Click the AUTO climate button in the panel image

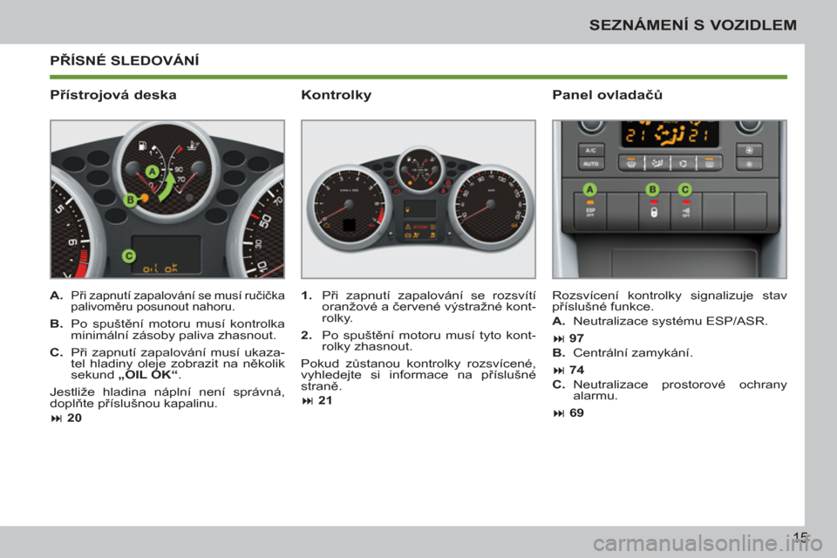pyautogui.click(x=591, y=163)
